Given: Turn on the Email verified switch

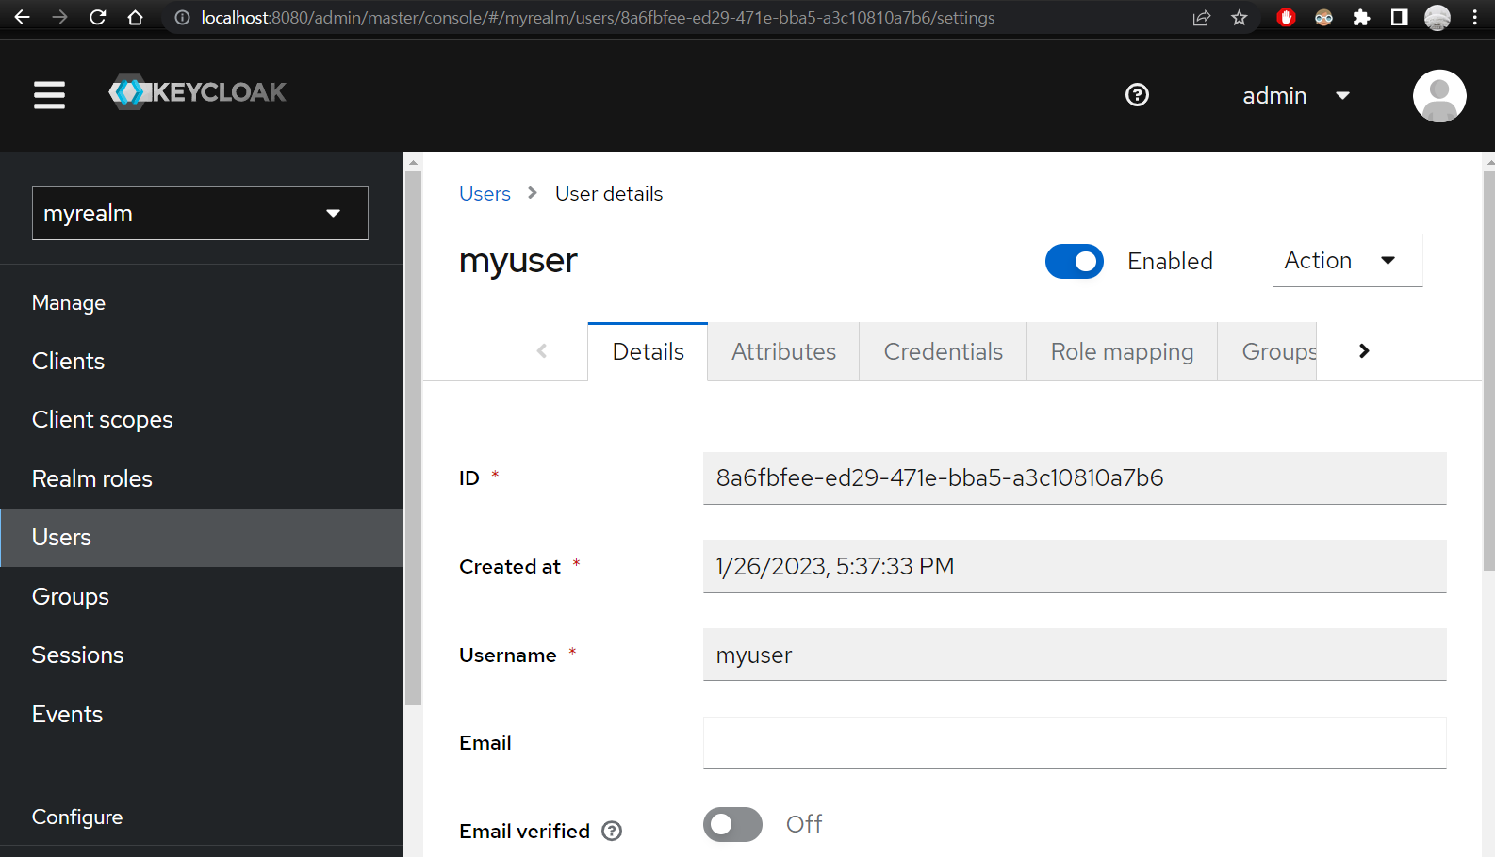Looking at the screenshot, I should point(732,824).
